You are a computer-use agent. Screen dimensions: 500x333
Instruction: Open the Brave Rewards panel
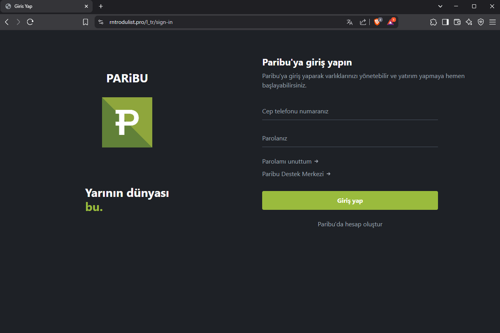click(391, 22)
